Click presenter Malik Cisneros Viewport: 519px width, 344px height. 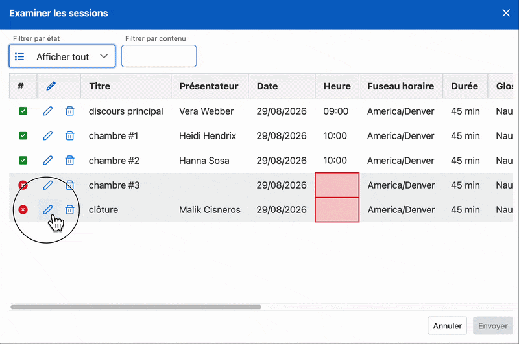[210, 210]
